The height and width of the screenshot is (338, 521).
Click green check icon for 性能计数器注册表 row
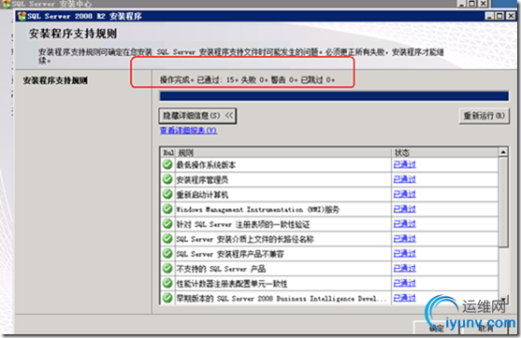tap(167, 283)
